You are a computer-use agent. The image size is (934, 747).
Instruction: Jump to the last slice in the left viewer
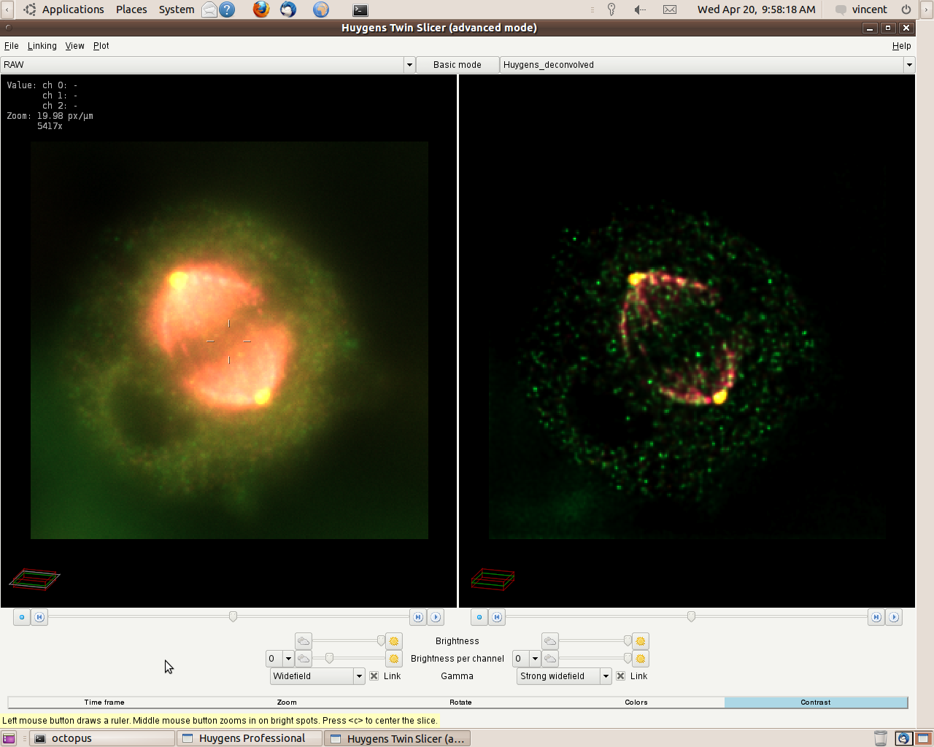tap(418, 617)
